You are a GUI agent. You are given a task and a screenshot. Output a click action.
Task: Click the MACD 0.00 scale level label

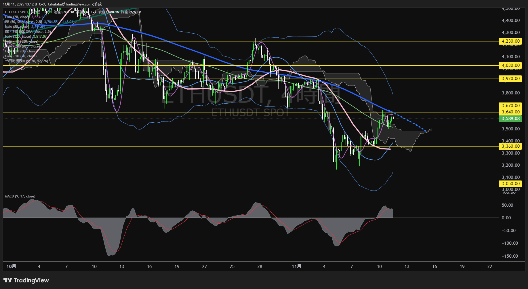pos(506,218)
